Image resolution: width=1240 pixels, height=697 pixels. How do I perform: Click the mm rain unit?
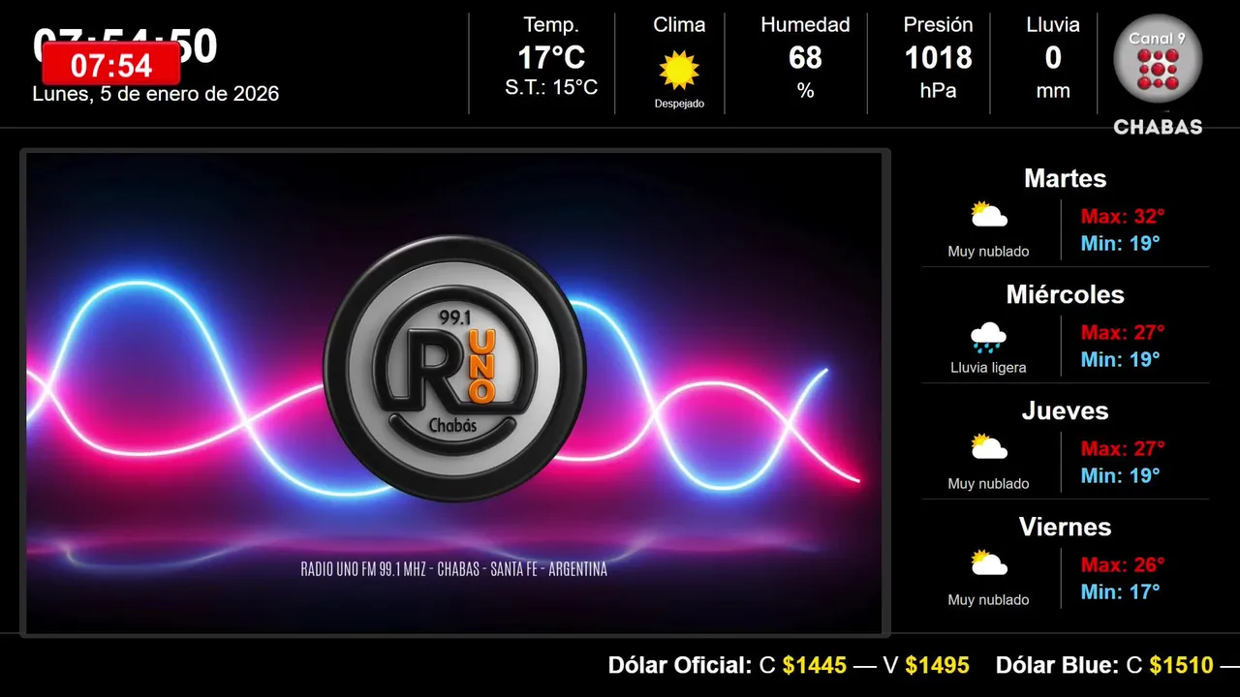(x=1053, y=91)
